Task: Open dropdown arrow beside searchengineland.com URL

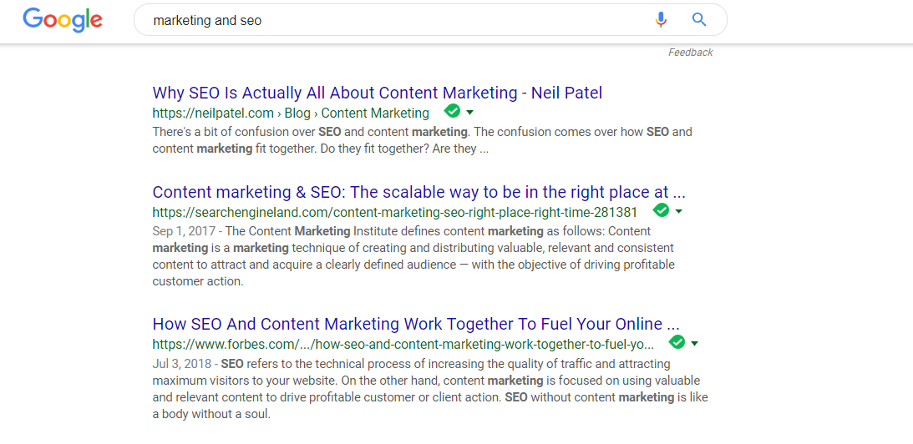Action: coord(679,212)
